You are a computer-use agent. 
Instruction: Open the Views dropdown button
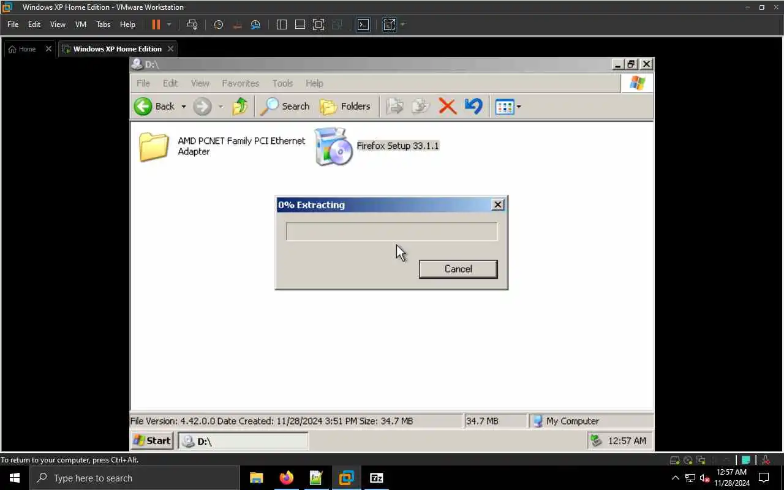point(508,107)
